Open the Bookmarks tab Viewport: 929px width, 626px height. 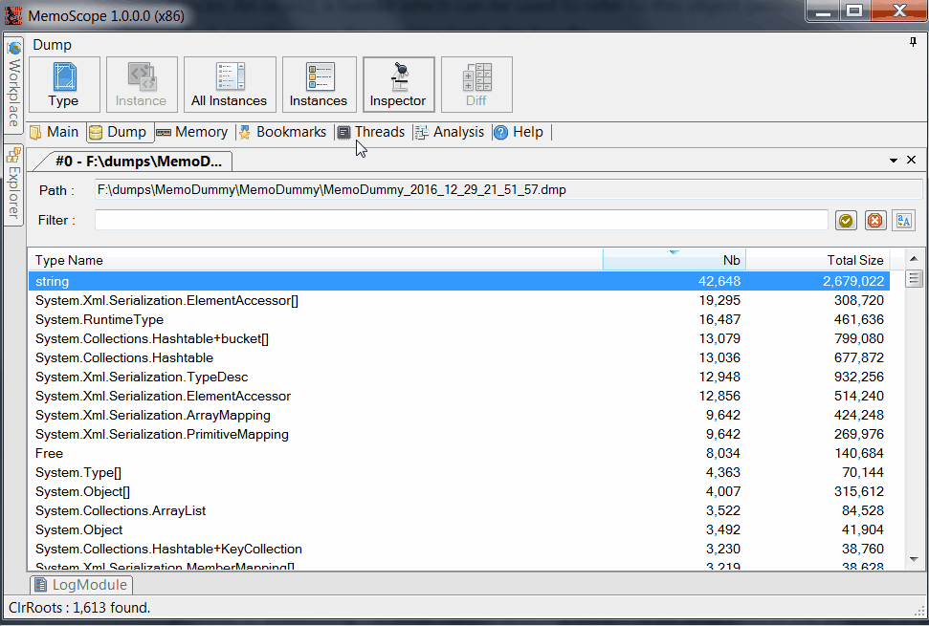(x=283, y=132)
